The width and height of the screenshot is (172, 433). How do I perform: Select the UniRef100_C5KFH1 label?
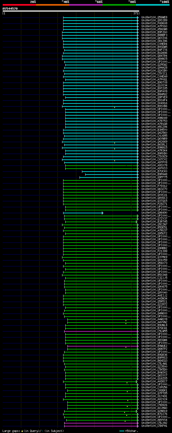pos(154,426)
